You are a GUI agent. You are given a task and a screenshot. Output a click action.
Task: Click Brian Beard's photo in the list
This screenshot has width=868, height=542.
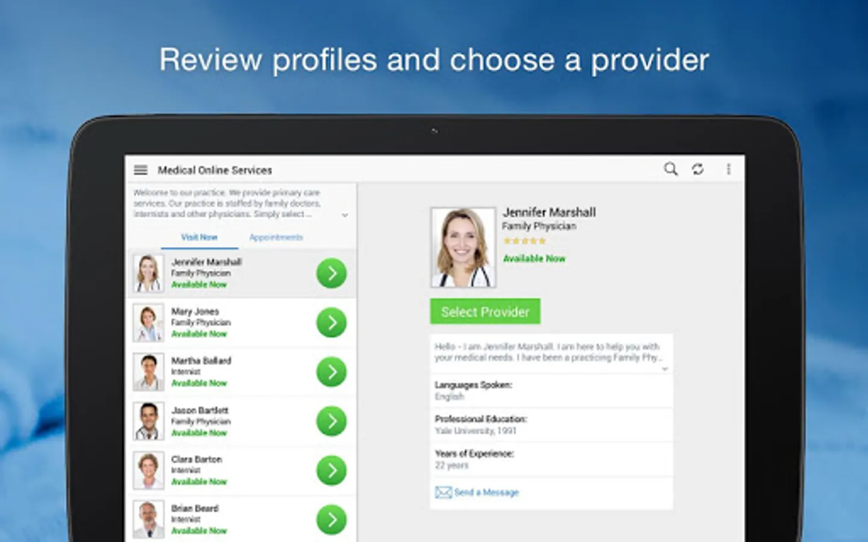pyautogui.click(x=148, y=520)
